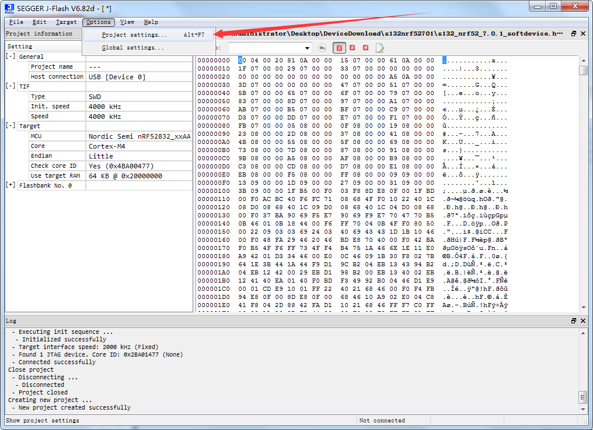Collapse the Target settings section
This screenshot has height=430, width=593.
[9, 126]
